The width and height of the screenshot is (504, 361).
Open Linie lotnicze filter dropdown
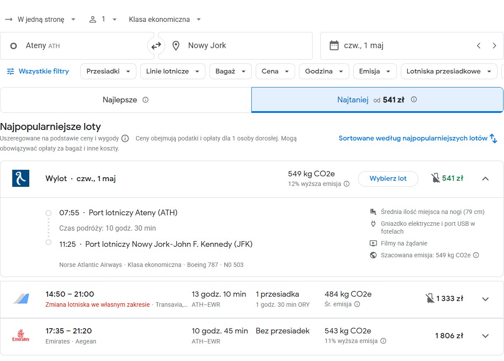tap(173, 71)
